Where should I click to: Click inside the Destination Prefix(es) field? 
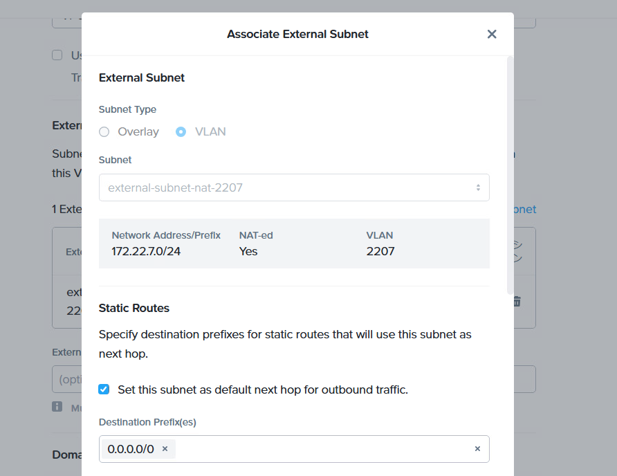pyautogui.click(x=325, y=449)
